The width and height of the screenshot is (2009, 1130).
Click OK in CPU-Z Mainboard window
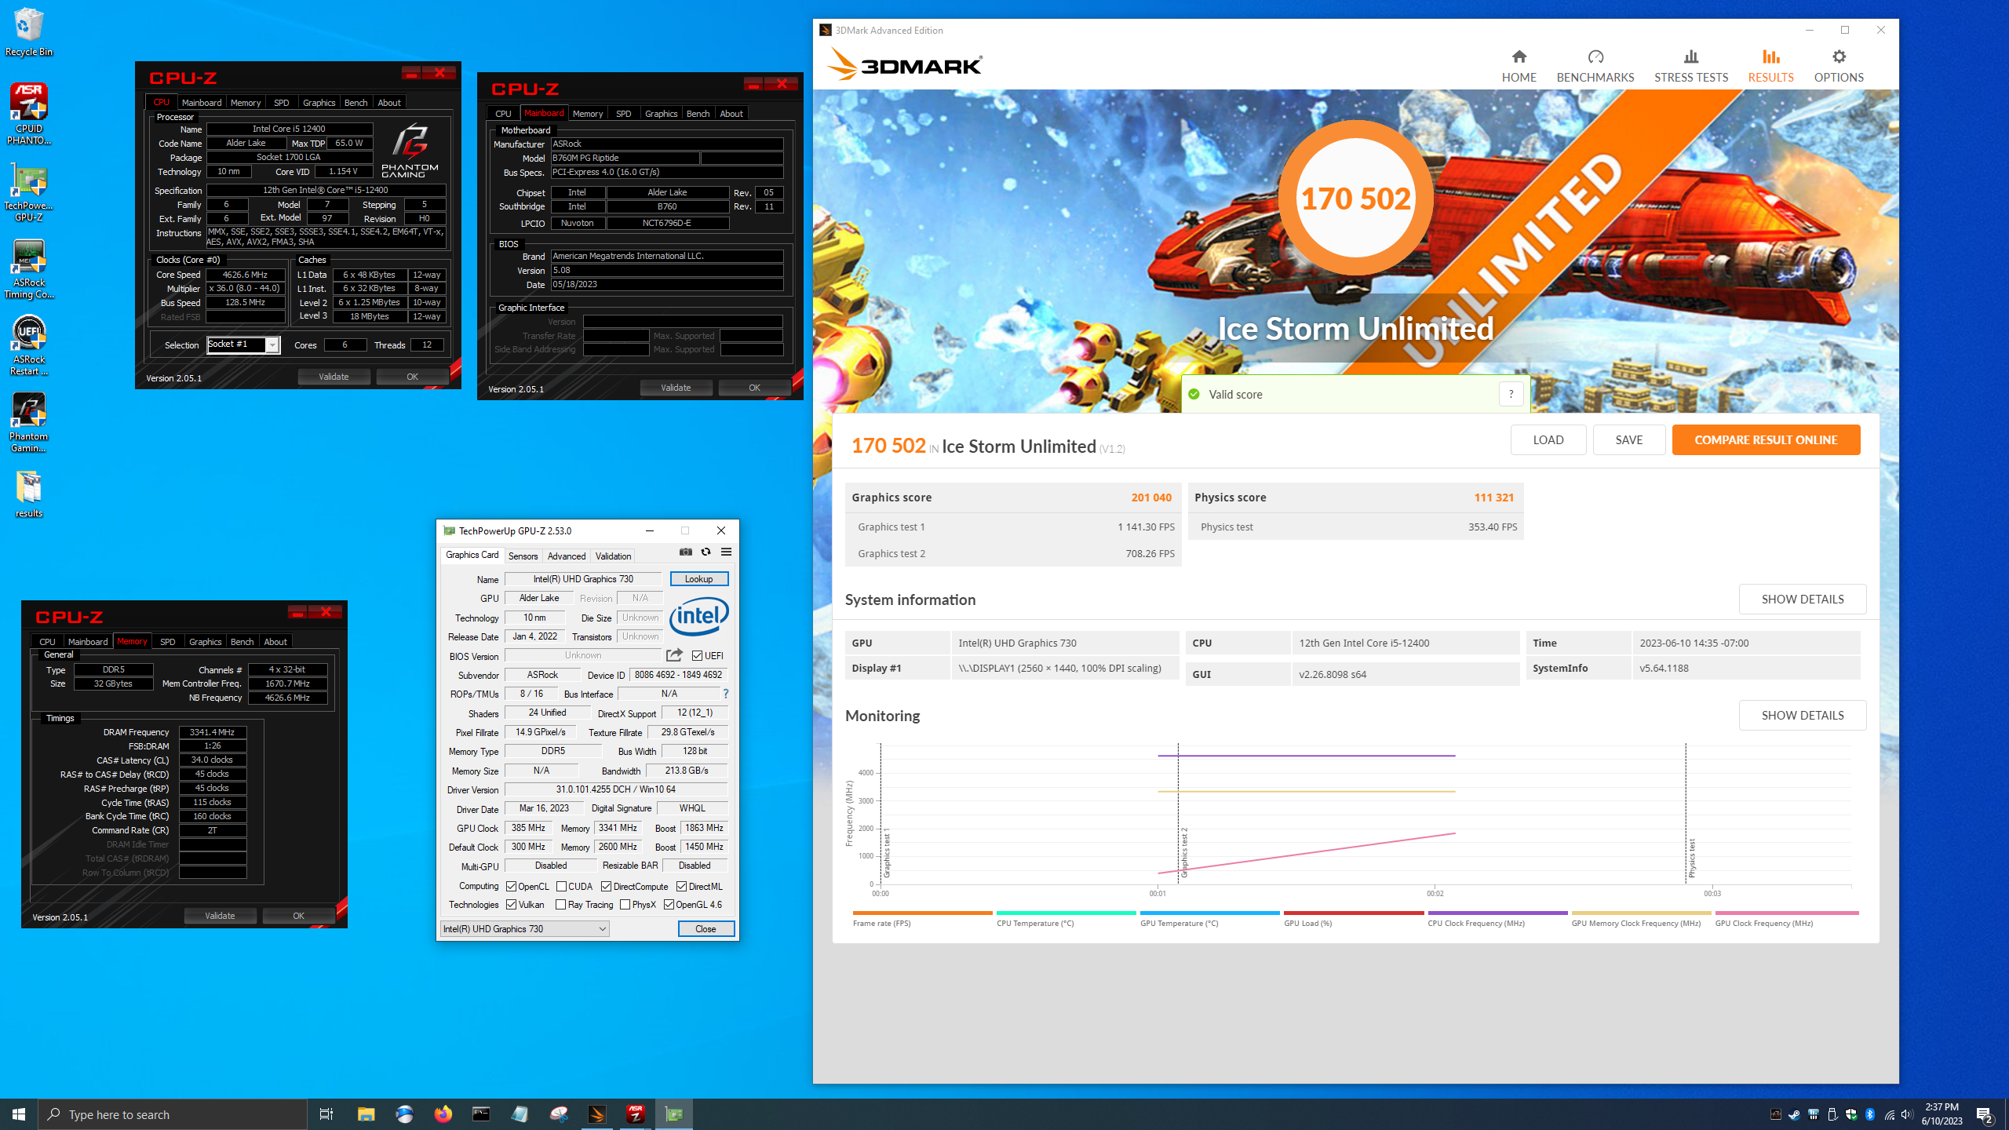click(x=754, y=388)
